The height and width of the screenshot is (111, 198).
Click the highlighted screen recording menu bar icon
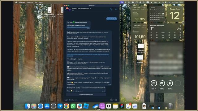point(122,2)
